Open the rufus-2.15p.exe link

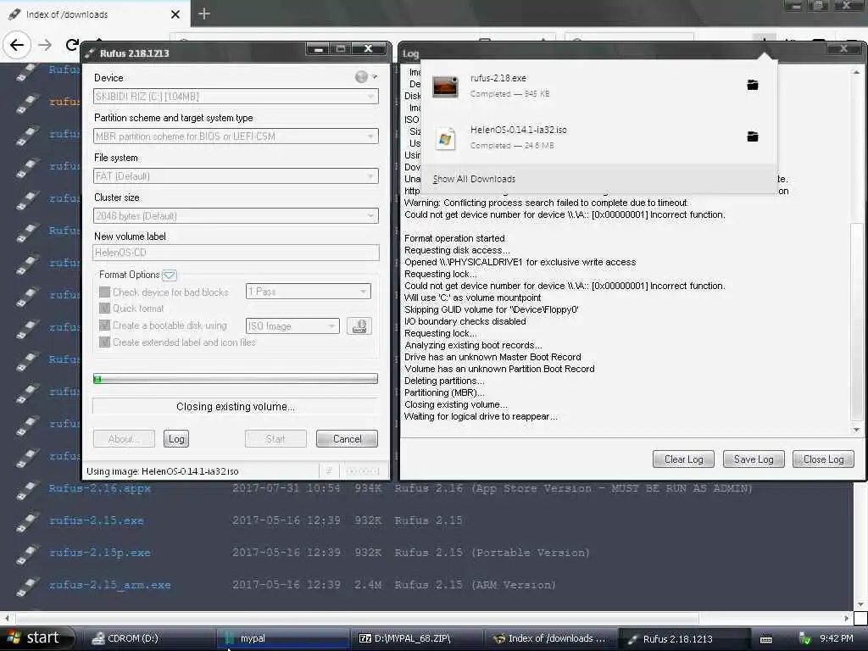100,553
